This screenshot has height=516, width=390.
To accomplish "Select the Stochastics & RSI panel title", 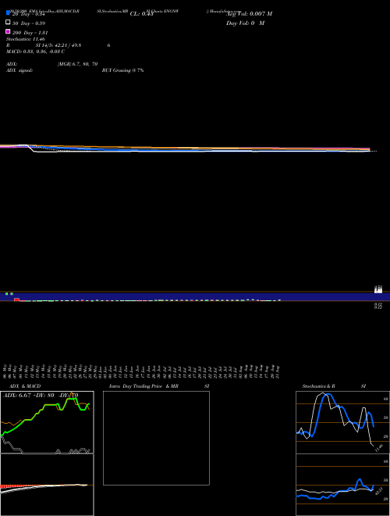I will (x=334, y=386).
